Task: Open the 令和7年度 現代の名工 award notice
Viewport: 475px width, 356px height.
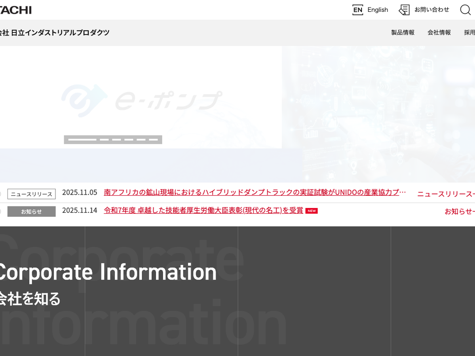Action: 203,210
